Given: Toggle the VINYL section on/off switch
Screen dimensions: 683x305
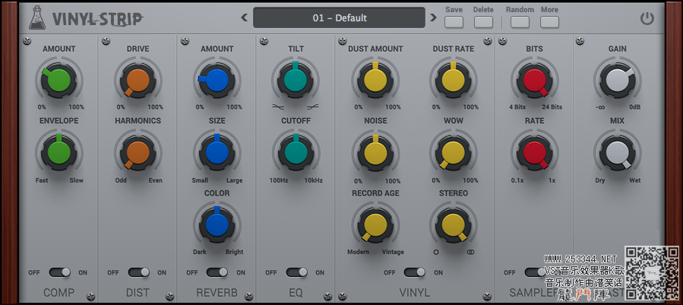Looking at the screenshot, I should [x=415, y=272].
